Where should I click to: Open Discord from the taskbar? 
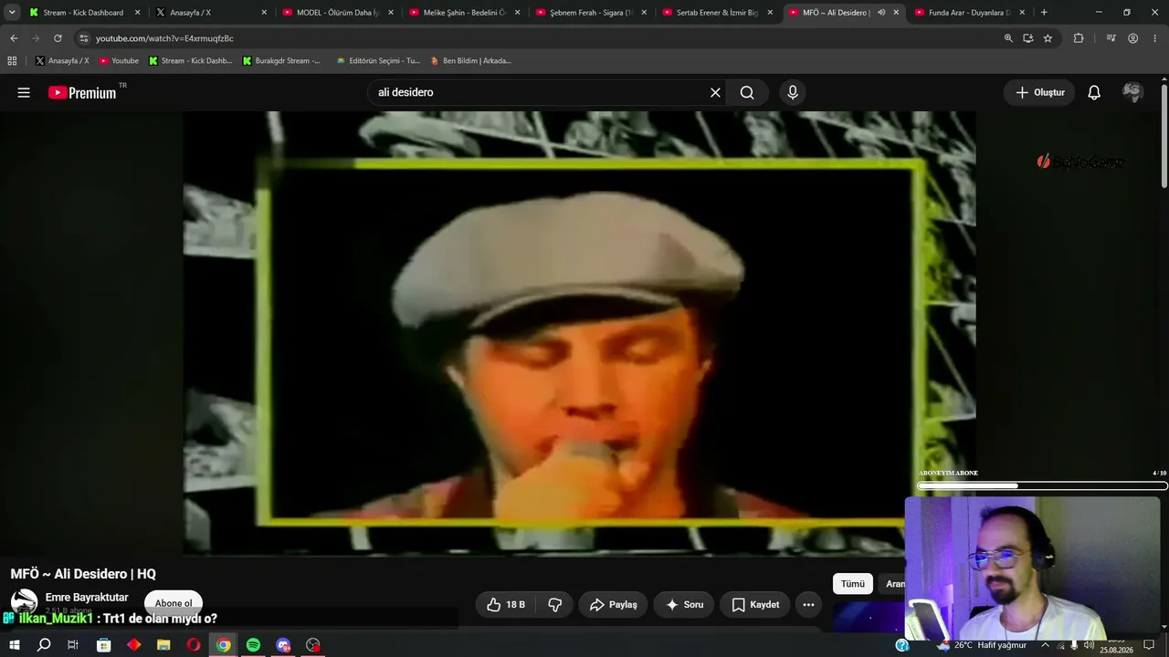(x=283, y=645)
